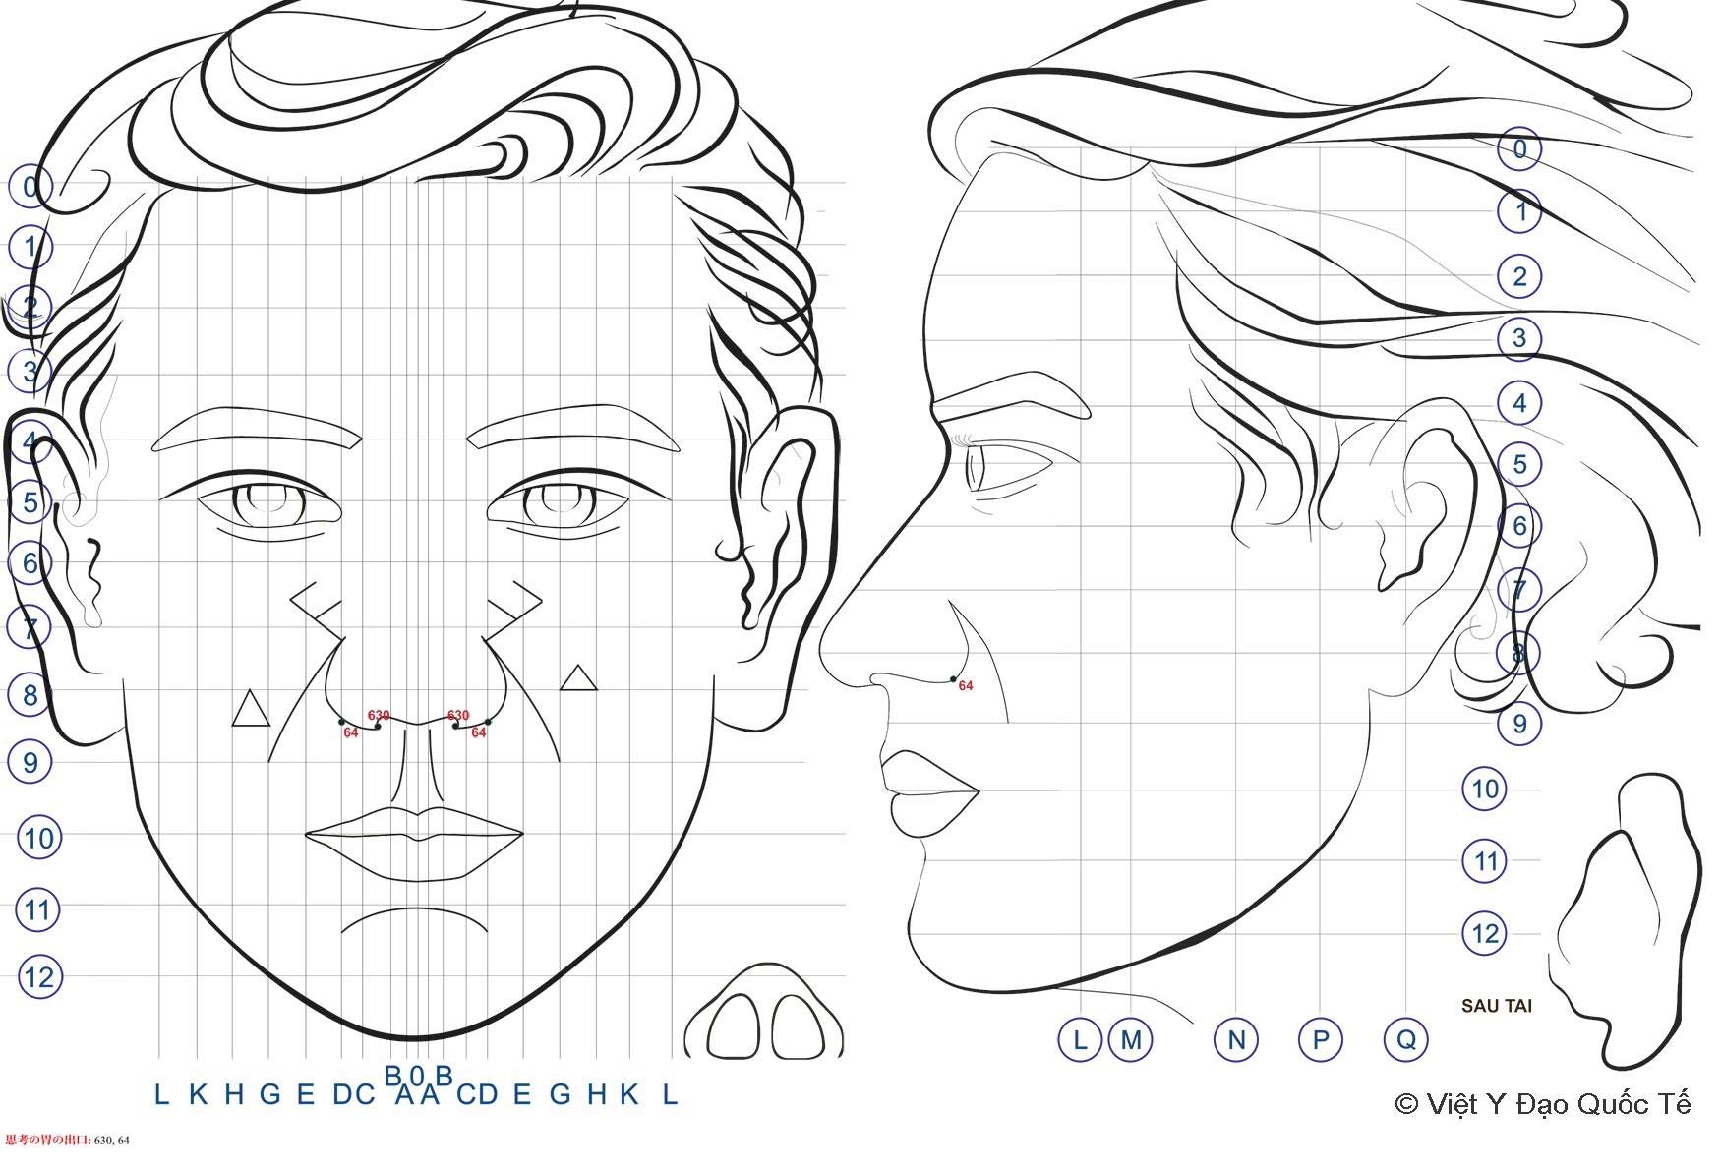Select circled column letter Q under the profile view

click(x=1405, y=1040)
